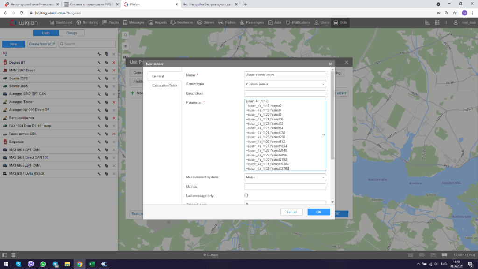This screenshot has height=269, width=478.
Task: Delete the Degree BT unit
Action: pyautogui.click(x=114, y=62)
